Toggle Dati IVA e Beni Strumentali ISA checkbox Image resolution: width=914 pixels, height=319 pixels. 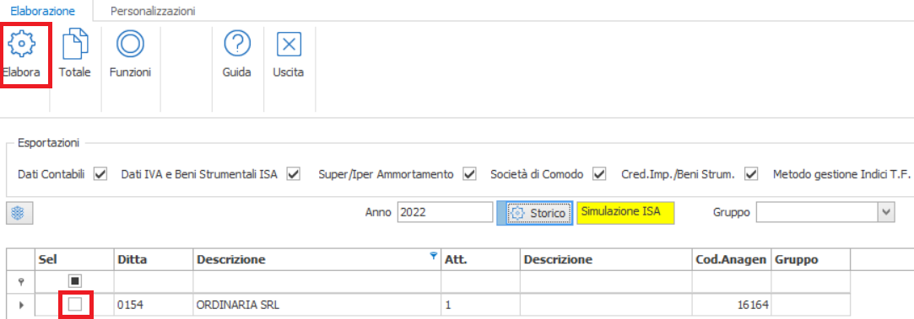[293, 173]
